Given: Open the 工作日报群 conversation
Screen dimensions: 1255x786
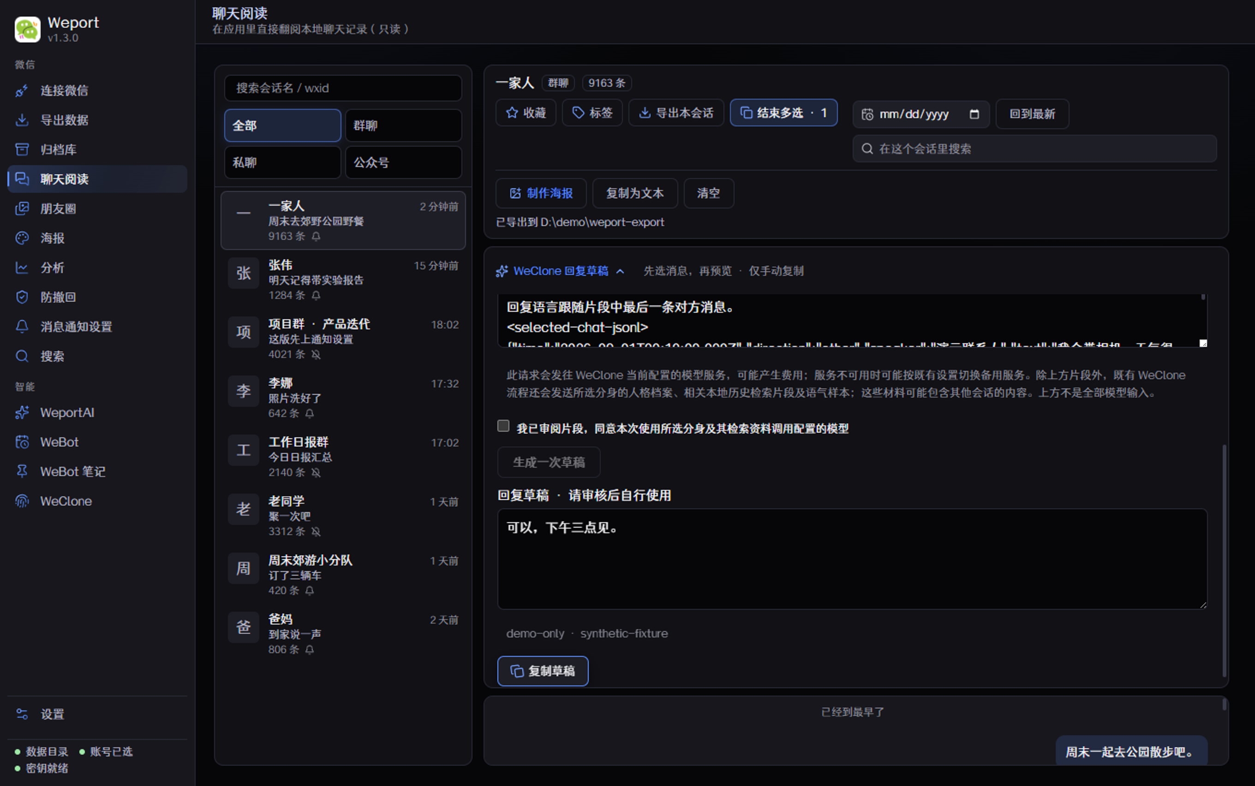Looking at the screenshot, I should click(x=343, y=457).
